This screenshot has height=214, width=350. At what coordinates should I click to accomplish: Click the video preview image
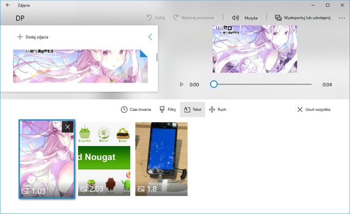click(x=255, y=49)
